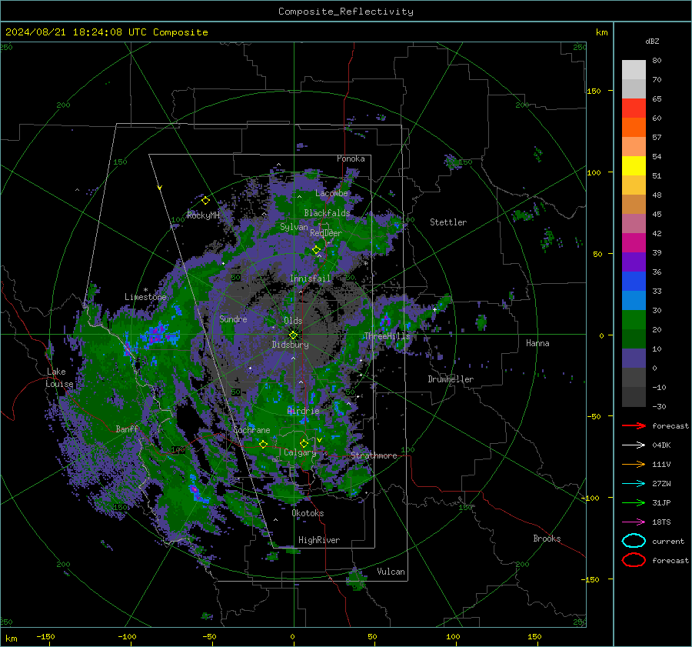The height and width of the screenshot is (647, 692).
Task: Click the red forecast arrow in legend
Action: (634, 425)
